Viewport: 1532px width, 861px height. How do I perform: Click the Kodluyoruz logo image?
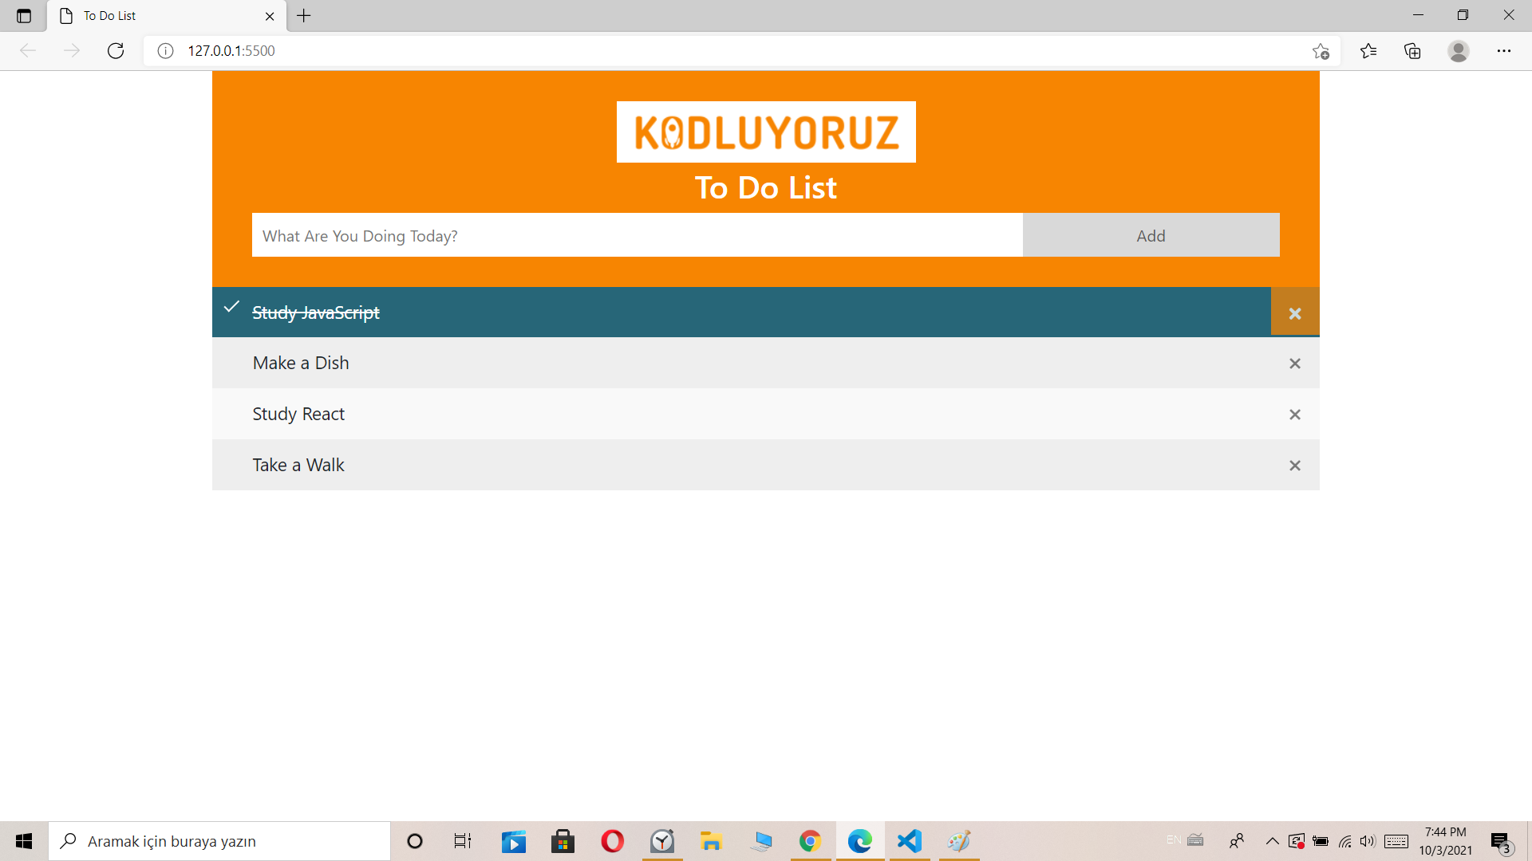tap(766, 132)
